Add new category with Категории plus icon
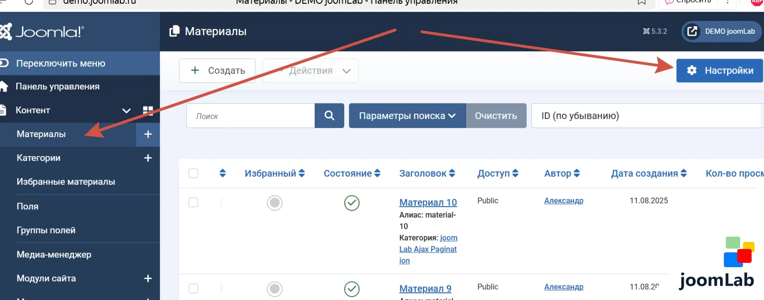Viewport: 764px width, 300px height. pyautogui.click(x=148, y=158)
